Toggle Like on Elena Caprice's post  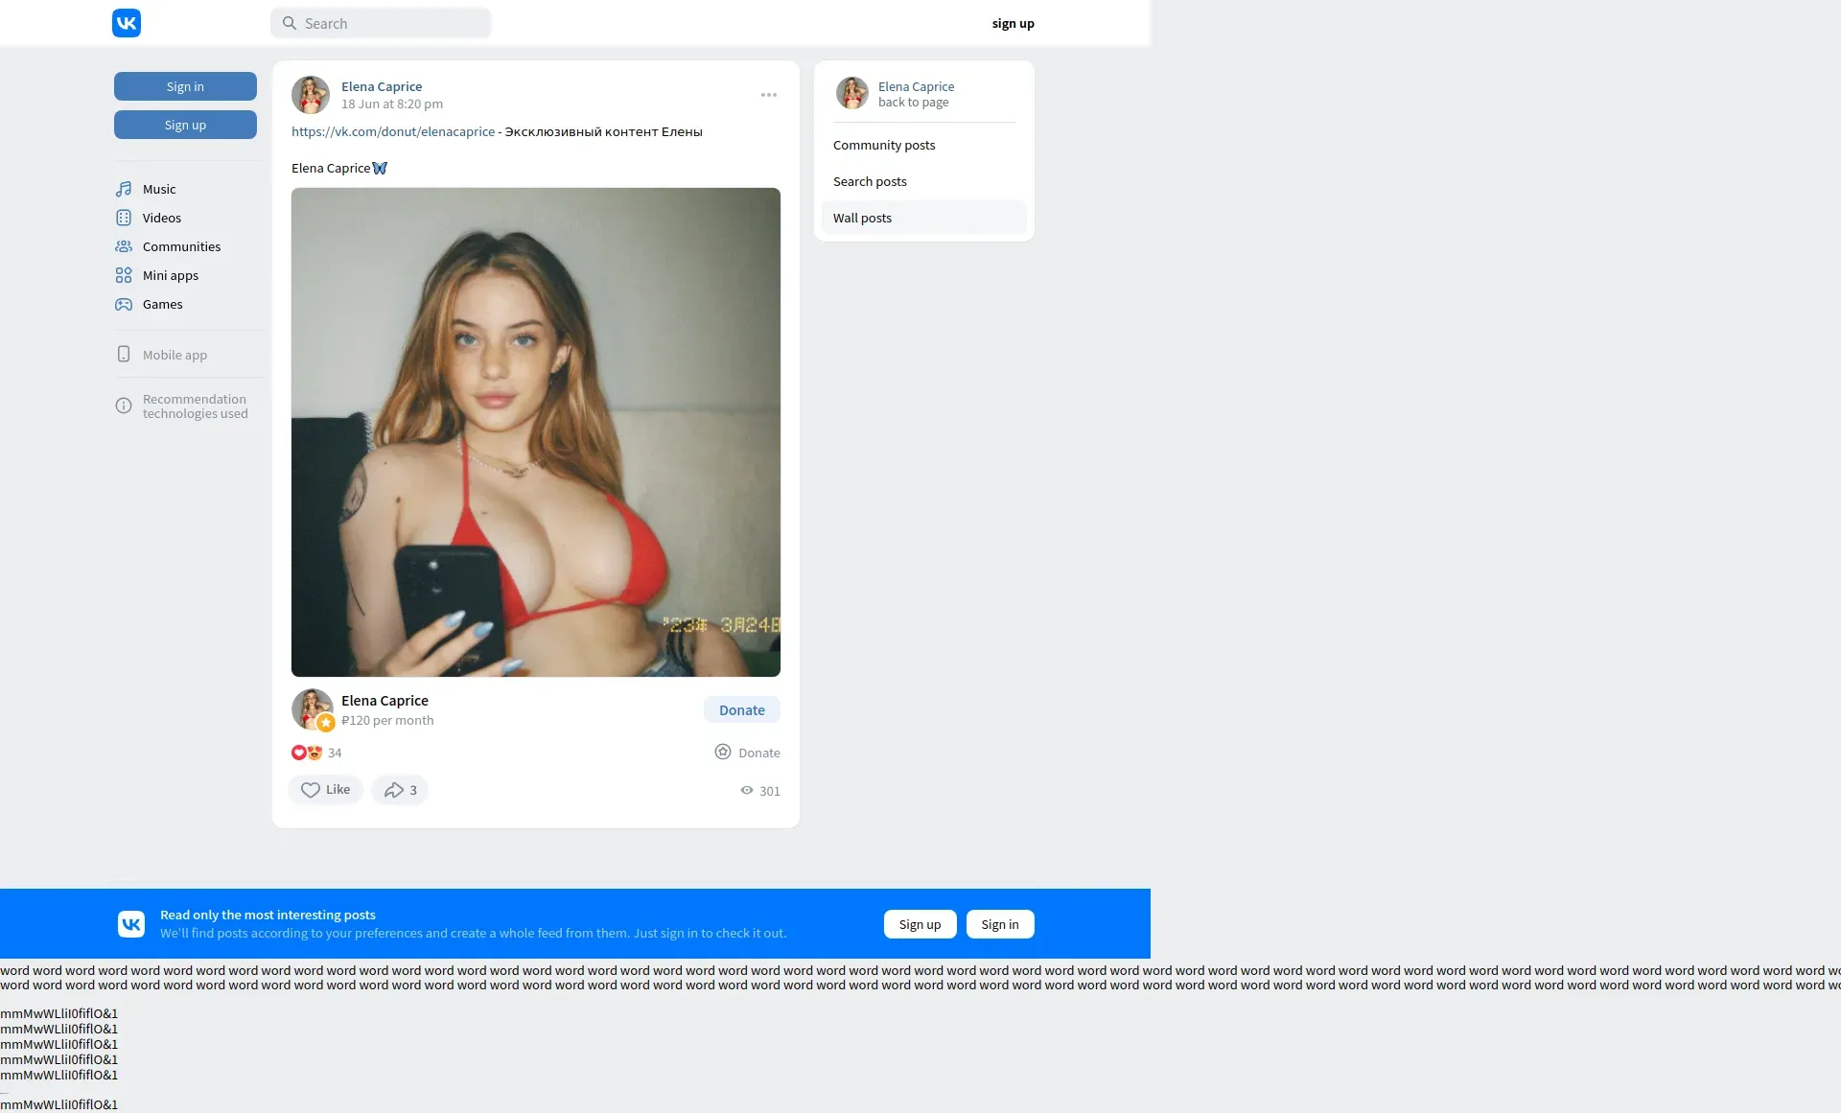click(326, 790)
